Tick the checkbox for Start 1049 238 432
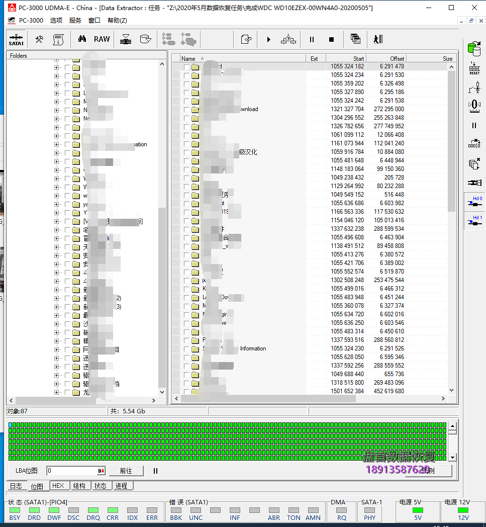Image resolution: width=486 pixels, height=527 pixels. [x=186, y=178]
